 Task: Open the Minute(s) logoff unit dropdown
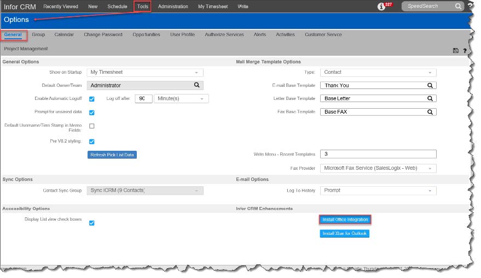pos(202,99)
